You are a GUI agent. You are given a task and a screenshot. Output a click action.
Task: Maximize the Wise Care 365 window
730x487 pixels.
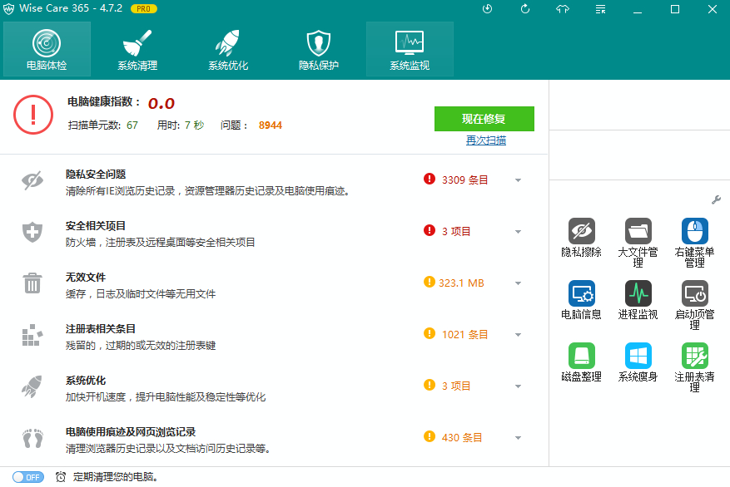pyautogui.click(x=675, y=9)
